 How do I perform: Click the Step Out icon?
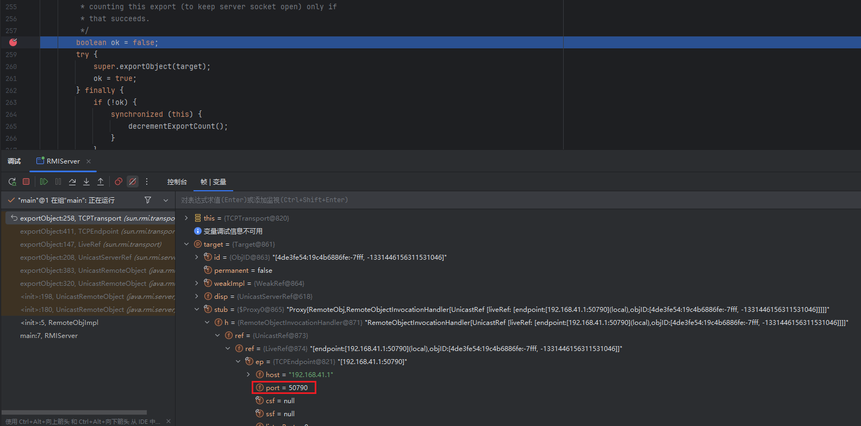(x=101, y=181)
